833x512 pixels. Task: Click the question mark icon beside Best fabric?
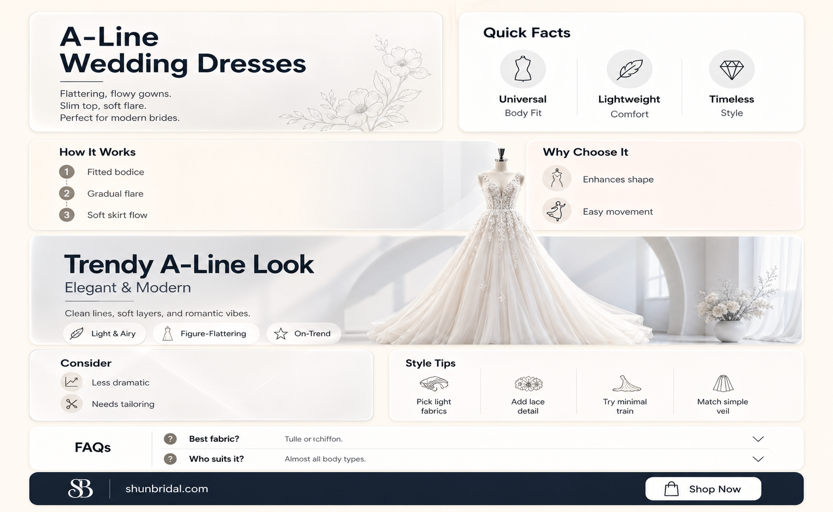coord(170,439)
